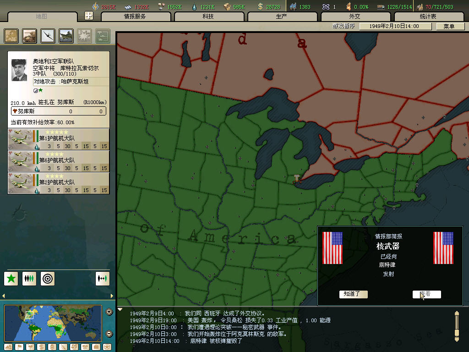Viewport: 469px width, 352px height.
Task: Click commander portrait of 库特拉瓦索切尔
Action: (x=19, y=70)
